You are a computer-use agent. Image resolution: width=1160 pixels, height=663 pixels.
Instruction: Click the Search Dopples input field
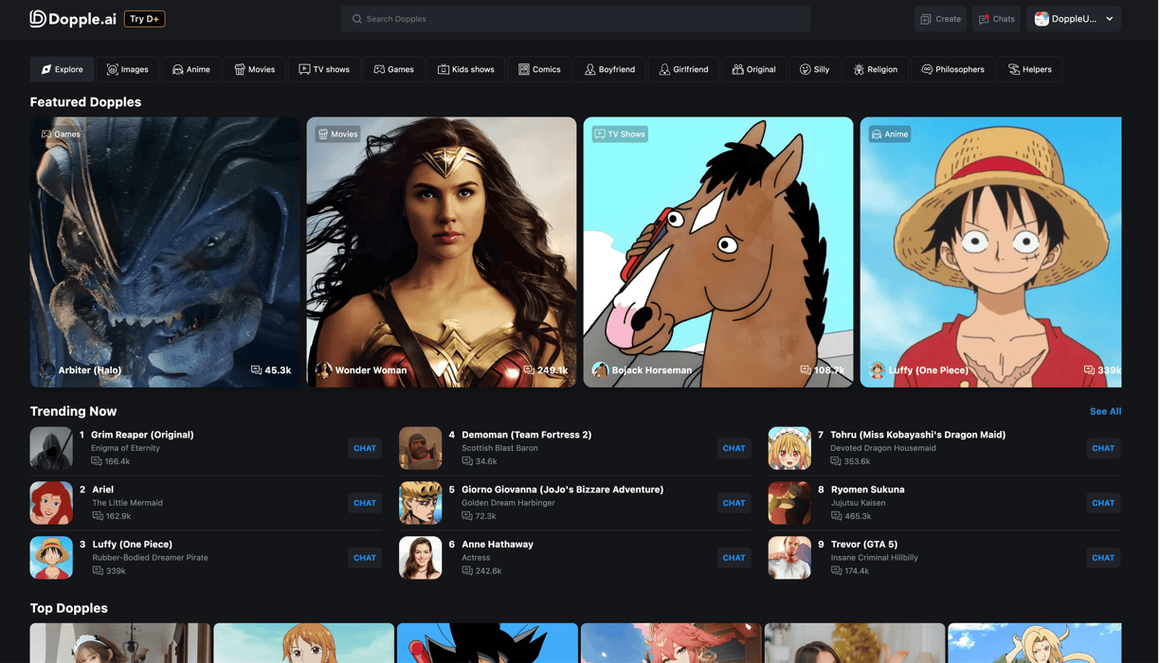[x=575, y=19]
